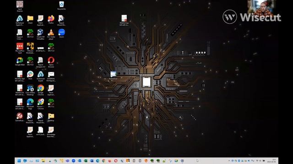The height and width of the screenshot is (164, 293).
Task: Open the Settings gear on the taskbar
Action: (x=182, y=161)
